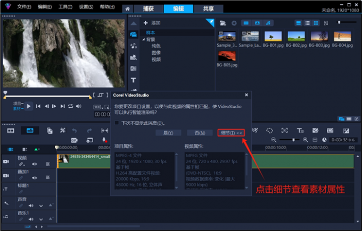Expand the 声音 track chevron

(41, 206)
